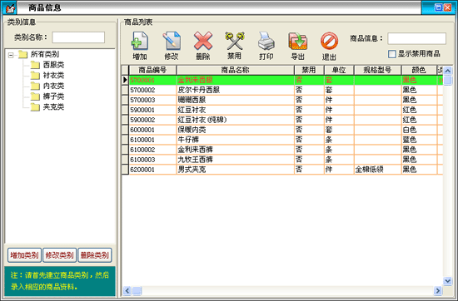Select row 皮尔卡丹西服
Viewport: 458px width, 301px height.
point(282,90)
